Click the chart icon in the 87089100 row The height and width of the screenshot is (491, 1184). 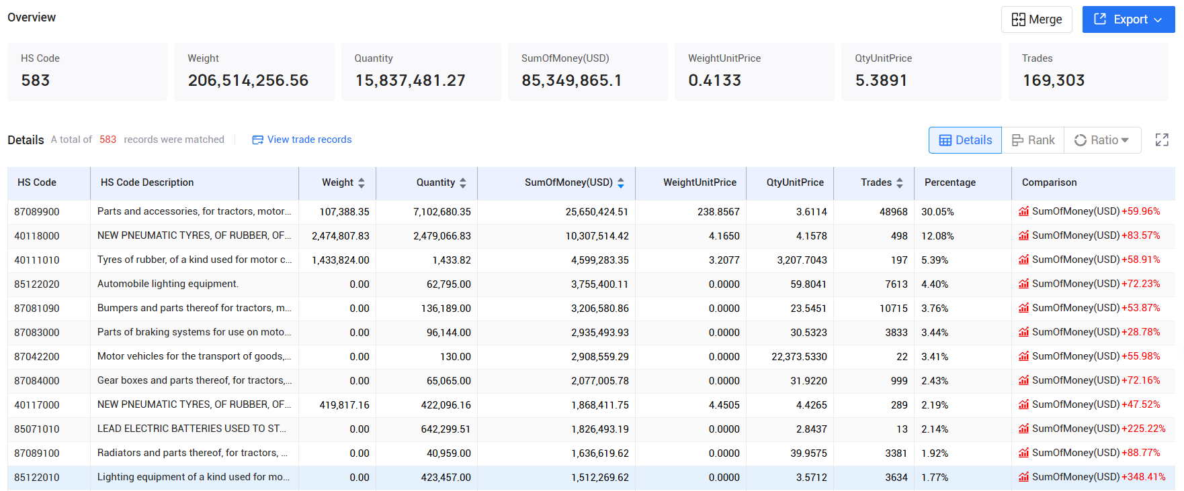tap(1023, 453)
